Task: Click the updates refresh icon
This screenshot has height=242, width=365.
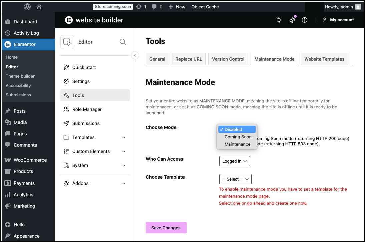Action: (x=139, y=7)
